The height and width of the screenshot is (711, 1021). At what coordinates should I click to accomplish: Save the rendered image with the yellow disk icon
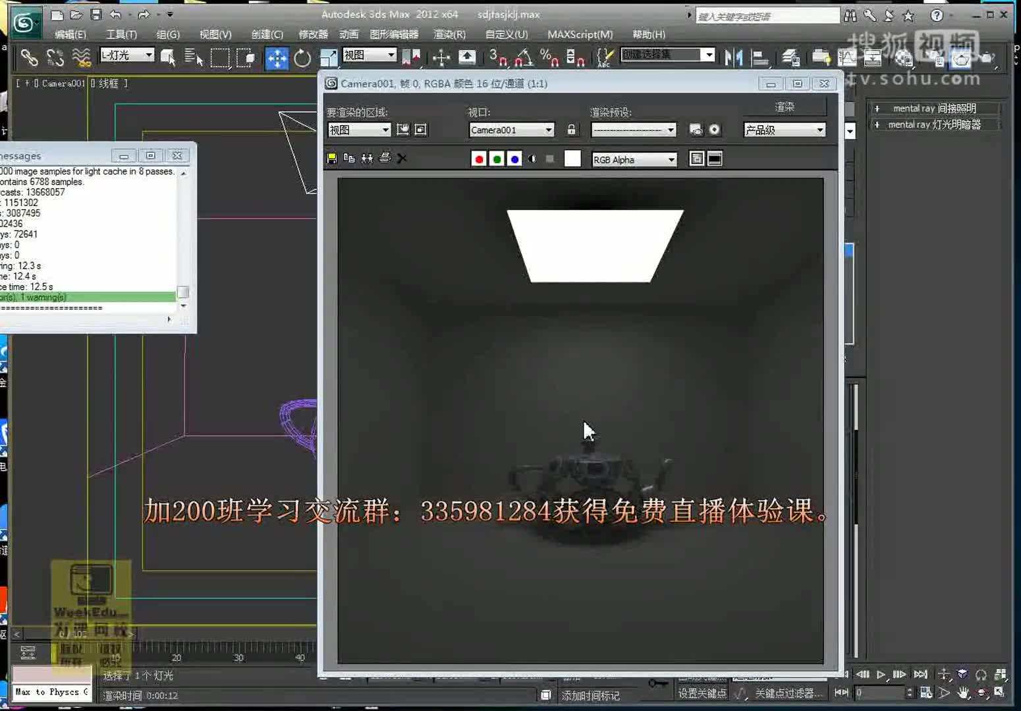click(x=331, y=159)
